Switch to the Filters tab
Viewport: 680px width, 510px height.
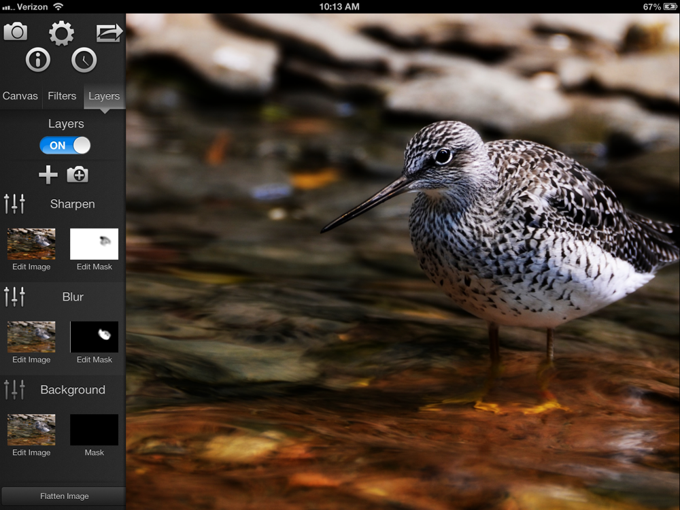62,96
